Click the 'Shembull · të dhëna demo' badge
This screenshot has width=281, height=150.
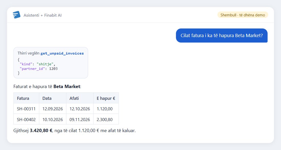click(x=243, y=15)
